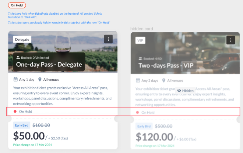Image resolution: width=243 pixels, height=153 pixels.
Task: Click the Early Bird badge on VIP card
Action: click(144, 126)
